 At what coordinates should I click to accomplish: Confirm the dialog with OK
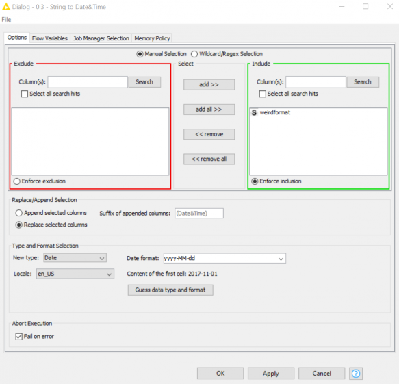click(220, 374)
